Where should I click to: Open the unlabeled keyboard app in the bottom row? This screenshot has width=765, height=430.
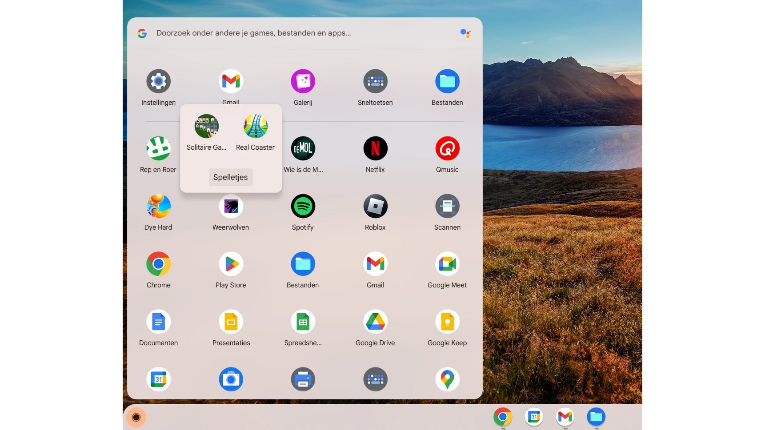point(375,379)
